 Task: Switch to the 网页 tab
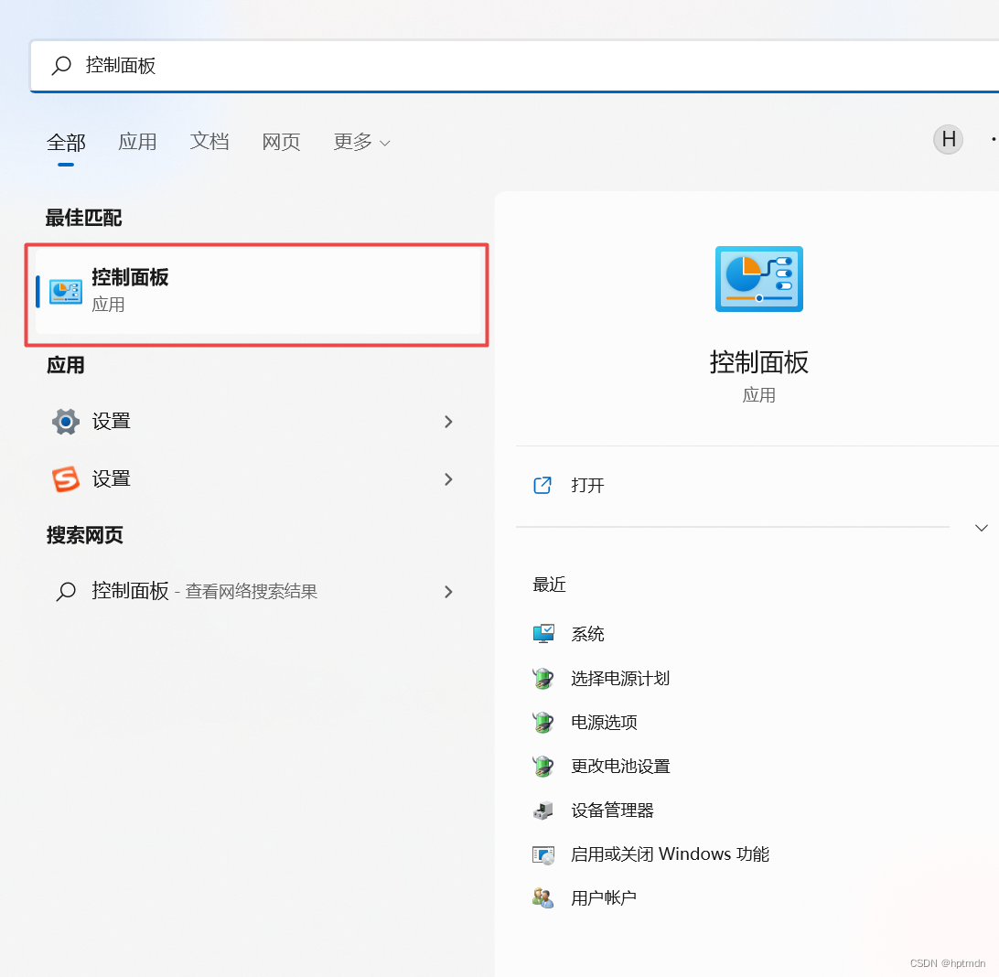281,142
